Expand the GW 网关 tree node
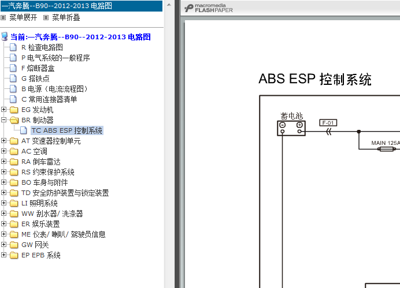The width and height of the screenshot is (400, 288). (3, 245)
